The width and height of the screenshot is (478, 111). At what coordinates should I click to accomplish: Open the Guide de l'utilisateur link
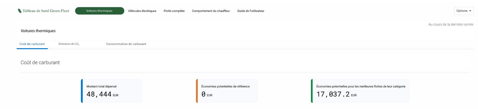coord(251,11)
